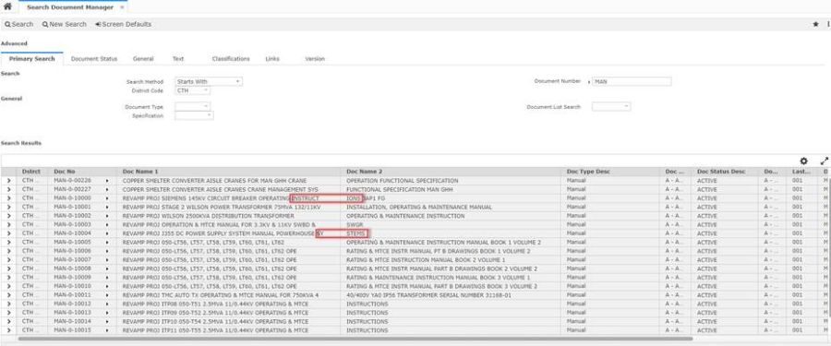This screenshot has height=346, width=831.
Task: Open the arrow menu beside MAN-0-10007
Action: (107, 260)
